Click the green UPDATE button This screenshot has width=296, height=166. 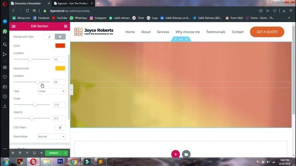point(54,153)
